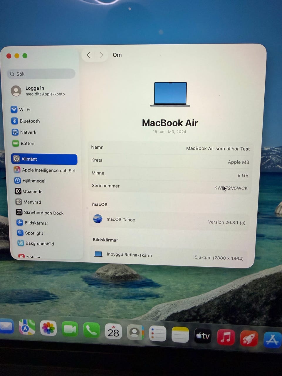Click the '8 GB' memory value
The image size is (282, 376).
pos(243,175)
